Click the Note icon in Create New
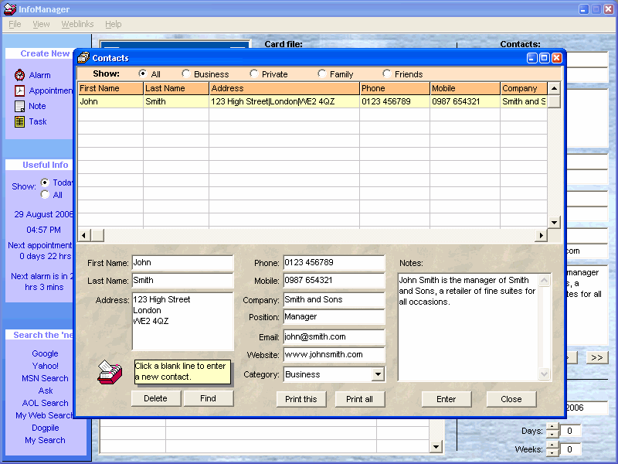 tap(20, 106)
